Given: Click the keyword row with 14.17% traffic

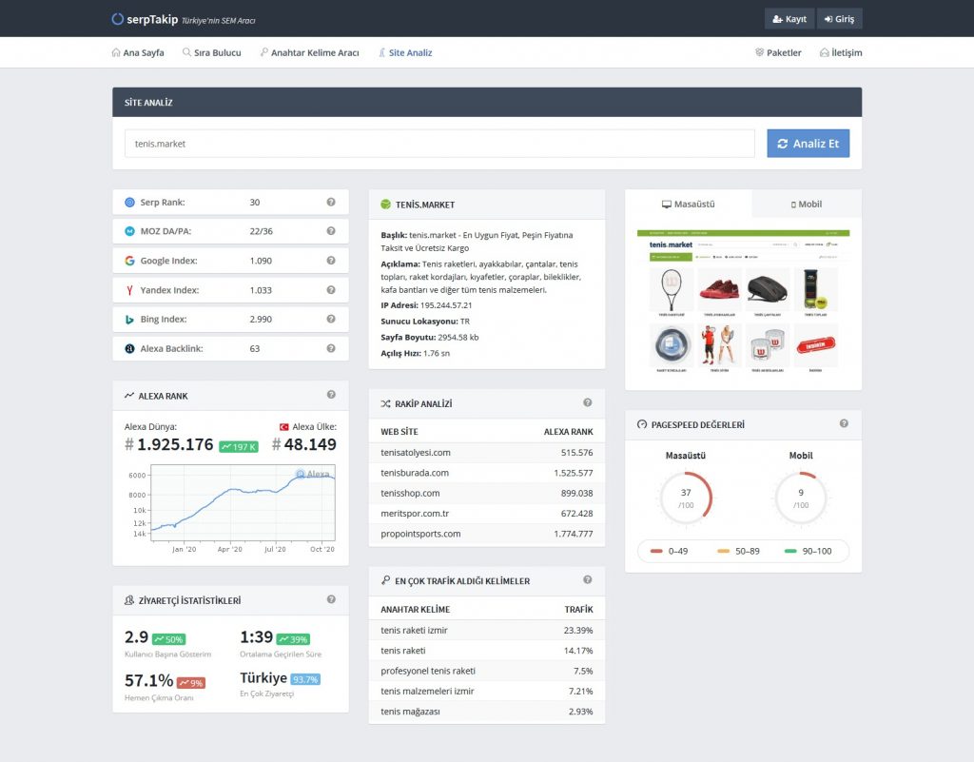Looking at the screenshot, I should coord(487,650).
